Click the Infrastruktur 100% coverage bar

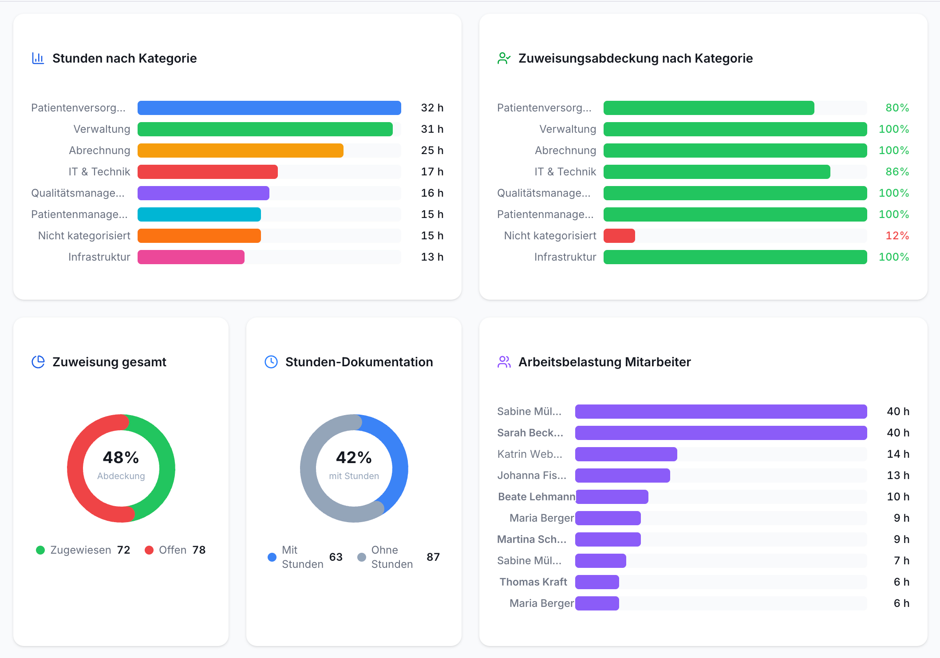[x=735, y=257]
